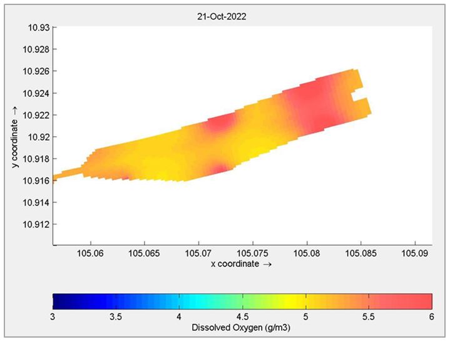The width and height of the screenshot is (450, 342).
Task: Click the colorbar tick label 5.5
Action: point(369,317)
